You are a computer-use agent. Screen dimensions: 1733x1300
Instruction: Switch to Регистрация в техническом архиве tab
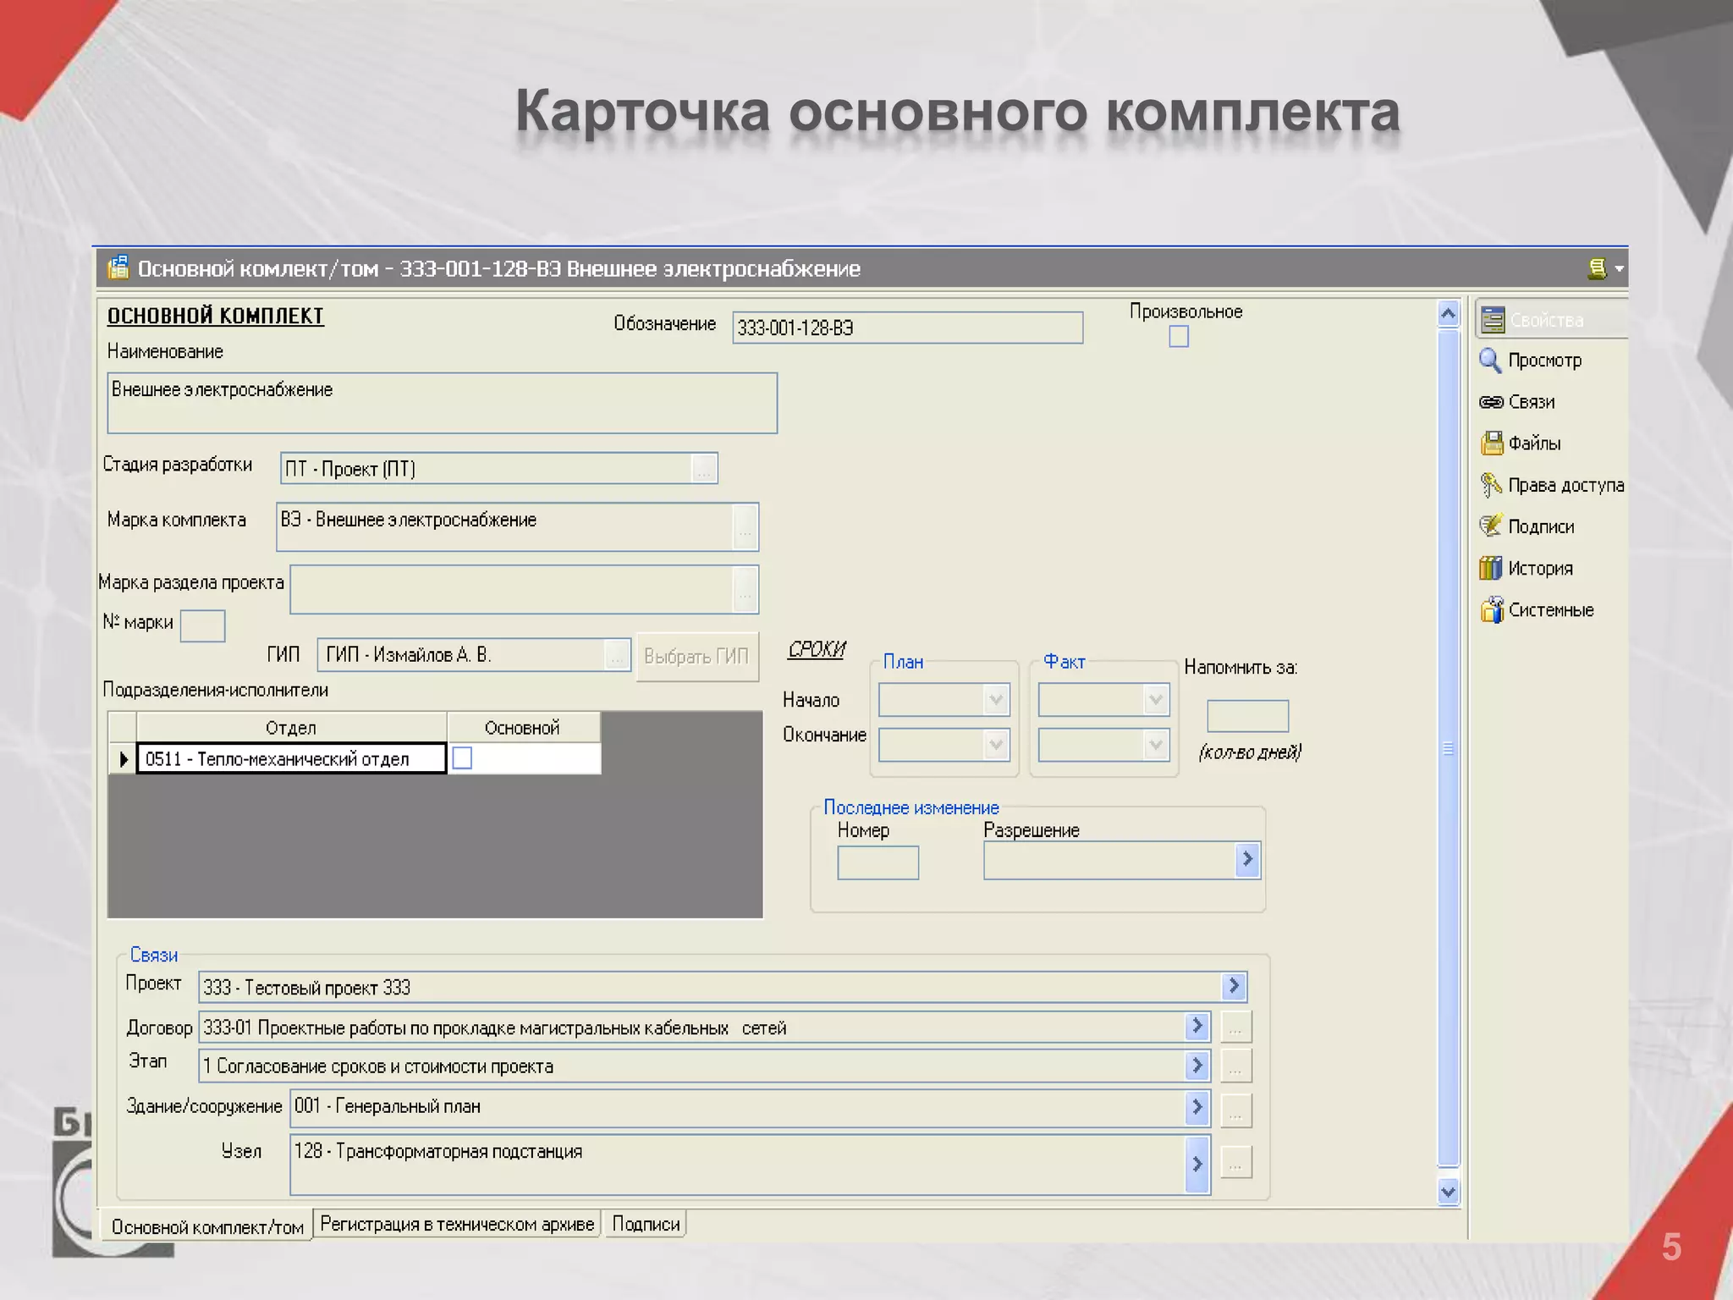457,1225
